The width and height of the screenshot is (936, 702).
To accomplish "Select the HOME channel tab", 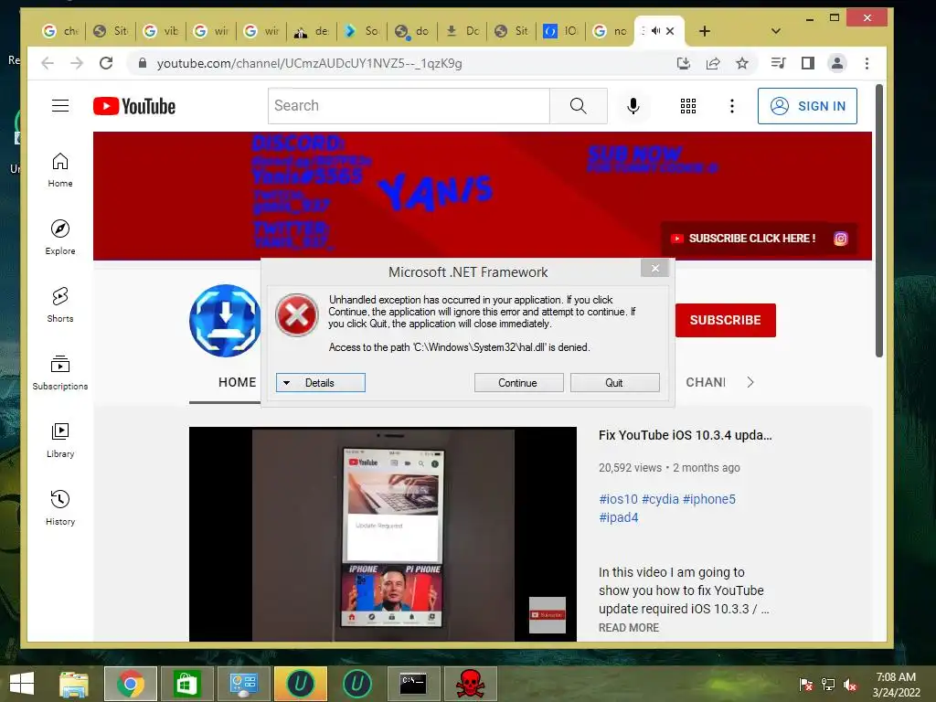I will pyautogui.click(x=237, y=382).
